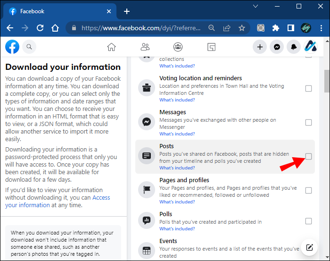Click the floating new message compose icon

pos(309,247)
